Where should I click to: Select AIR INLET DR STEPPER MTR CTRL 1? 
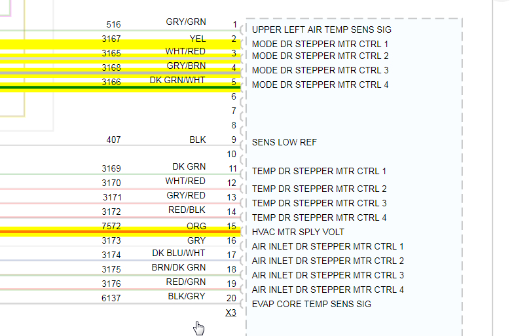[x=328, y=247]
